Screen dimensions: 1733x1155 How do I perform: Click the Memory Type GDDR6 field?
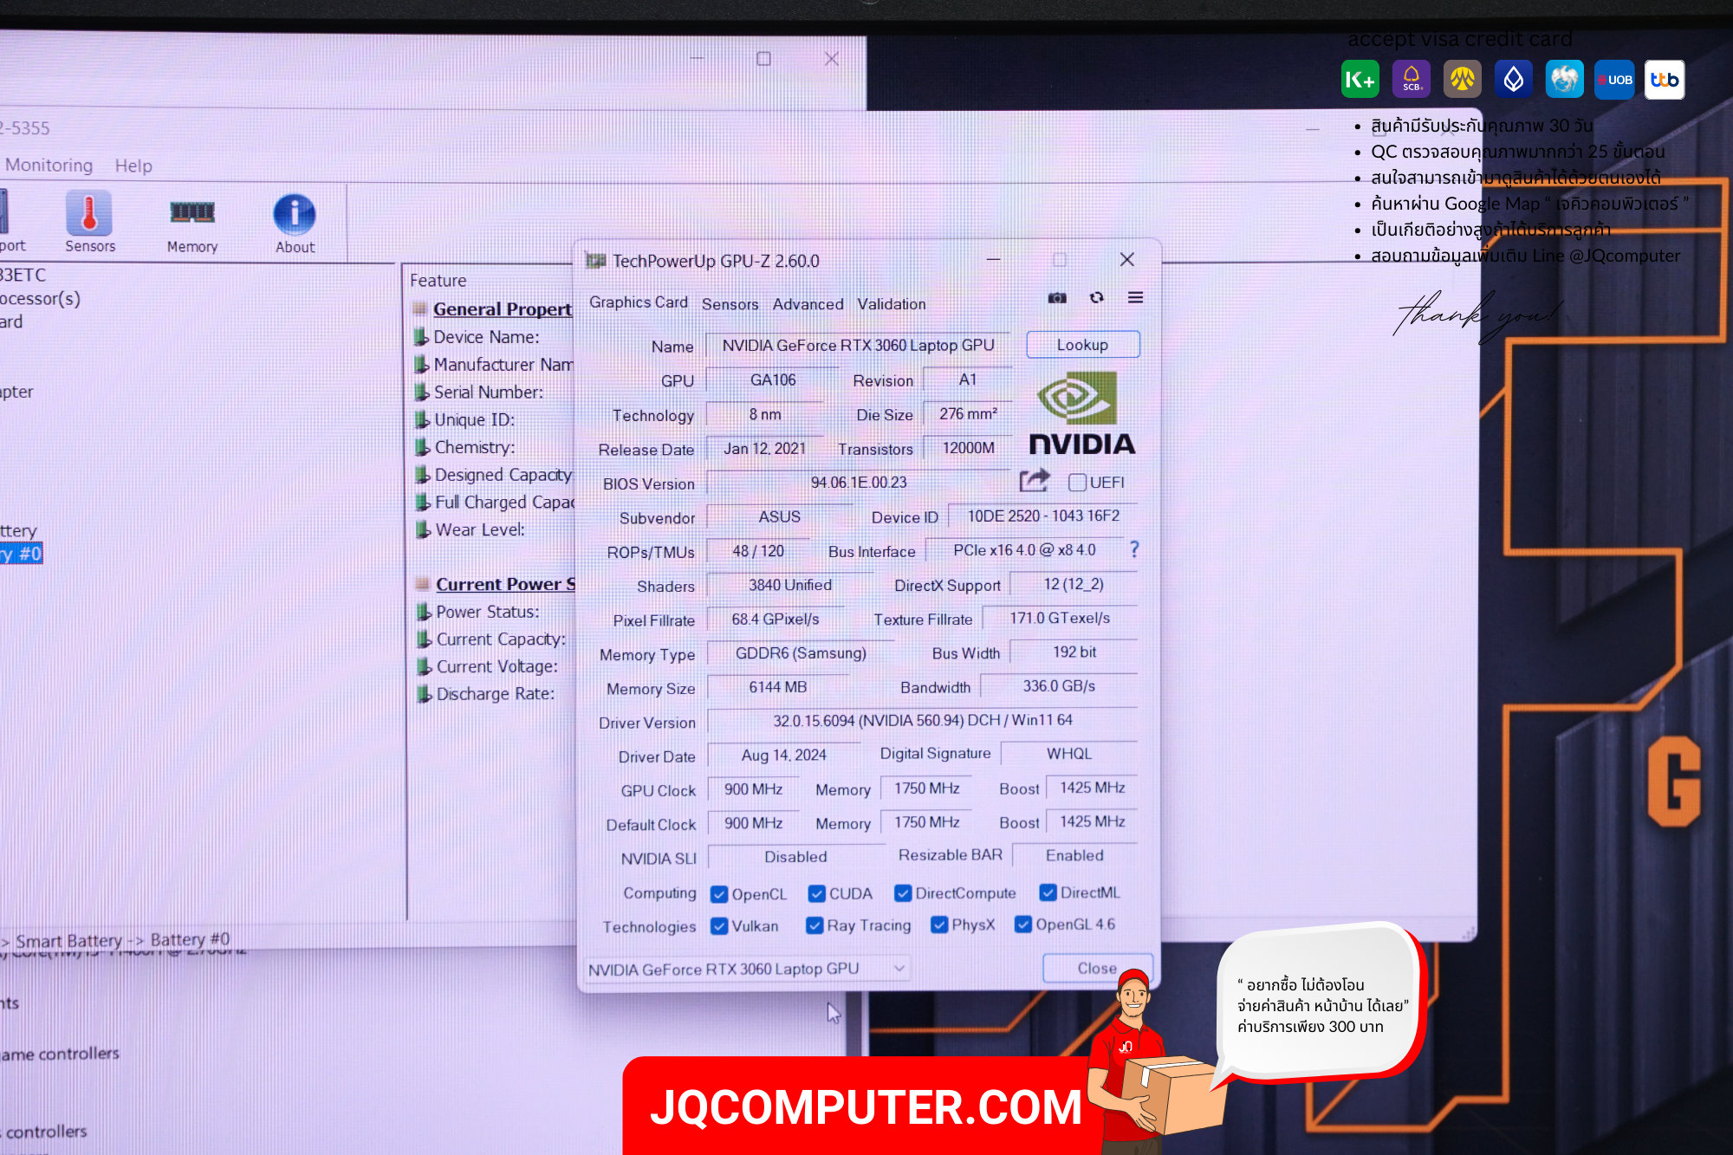click(801, 653)
